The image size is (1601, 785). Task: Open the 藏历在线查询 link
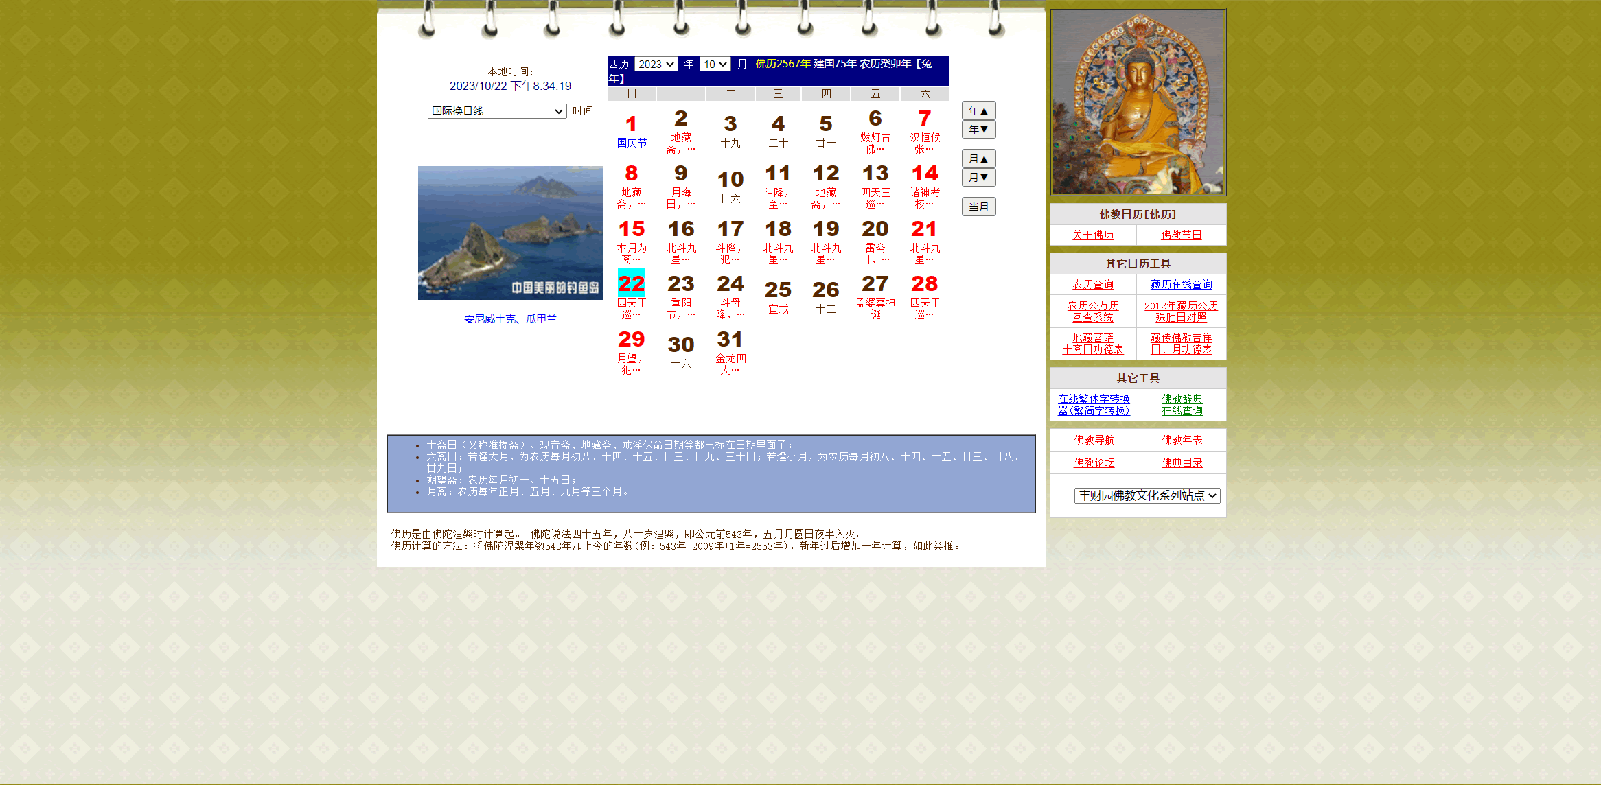[1181, 284]
